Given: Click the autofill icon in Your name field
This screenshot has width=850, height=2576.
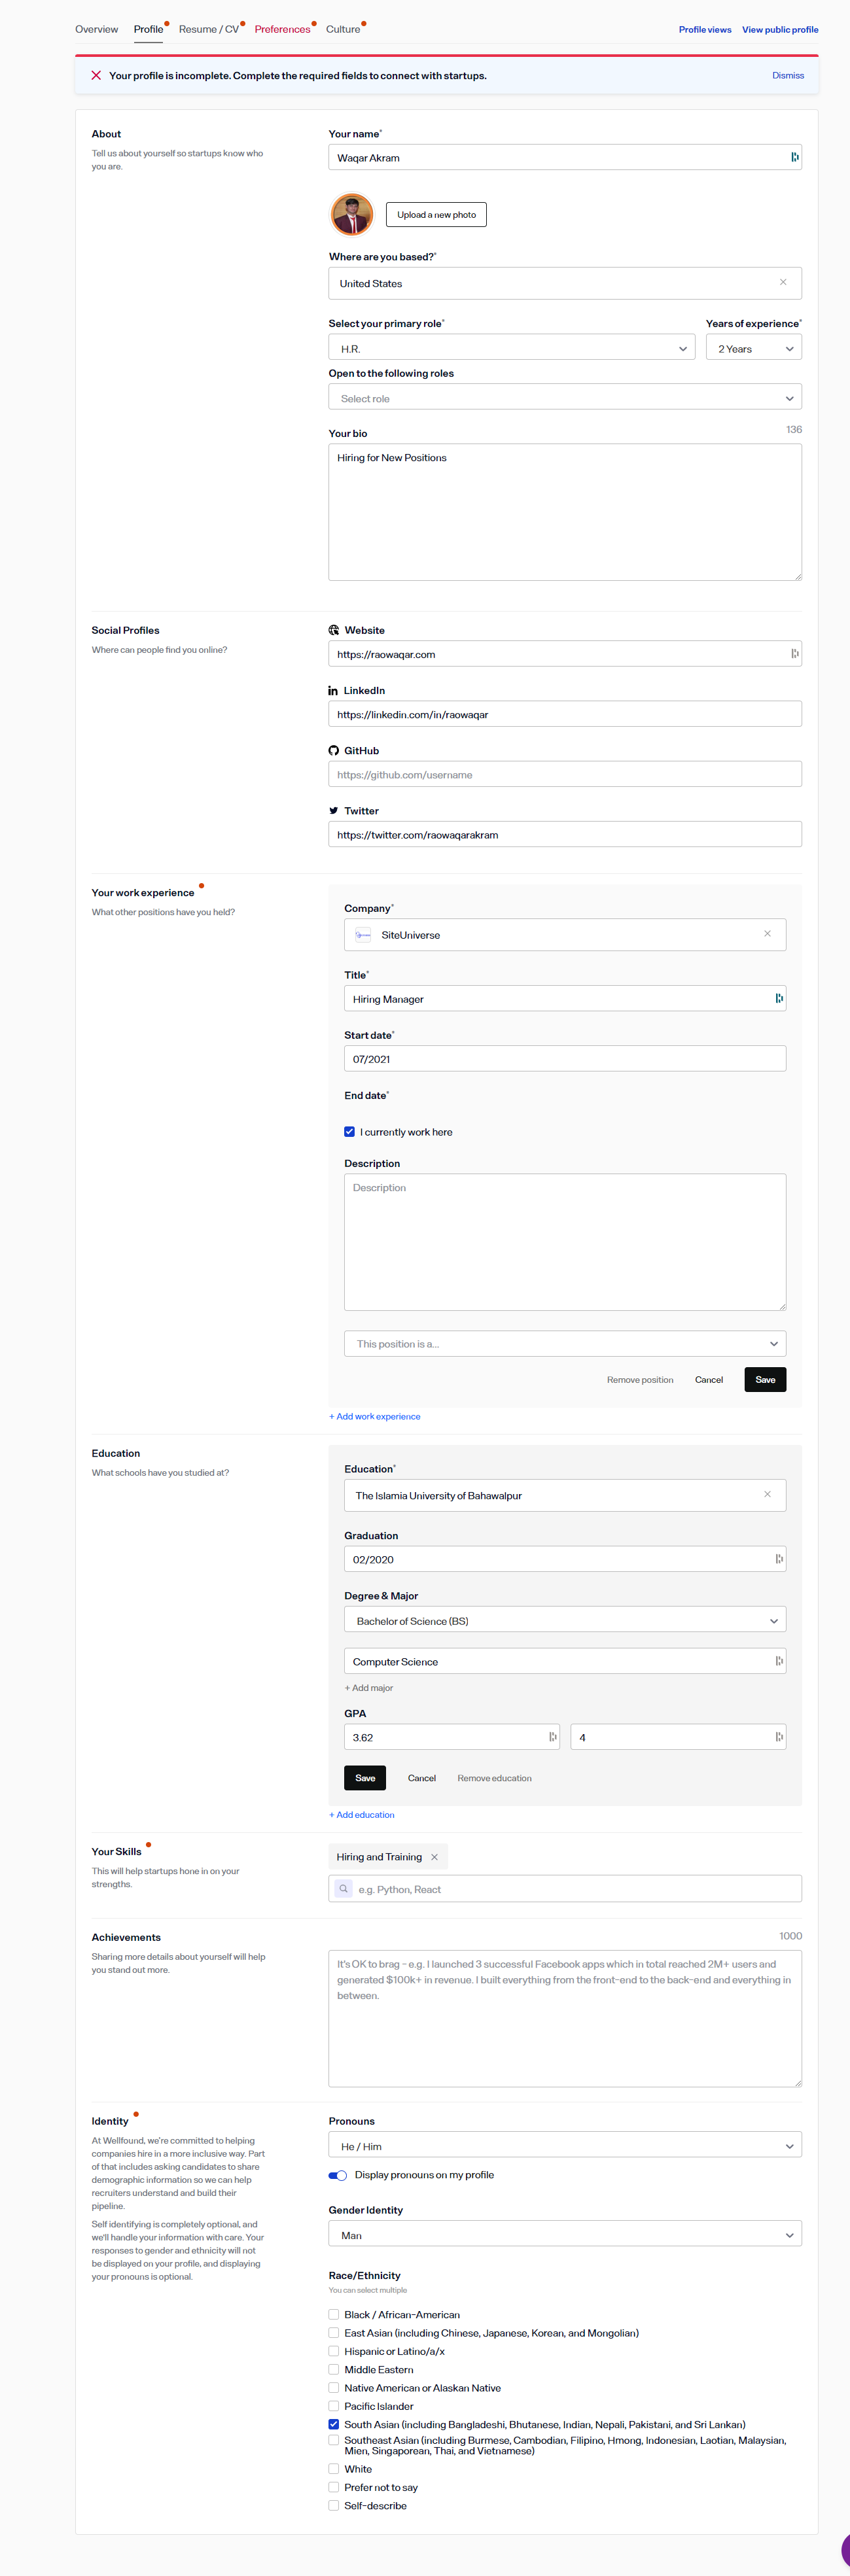Looking at the screenshot, I should (794, 157).
